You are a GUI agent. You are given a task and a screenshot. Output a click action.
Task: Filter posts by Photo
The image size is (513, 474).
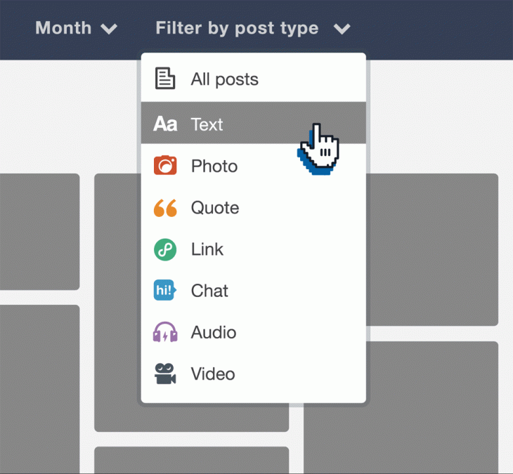214,166
